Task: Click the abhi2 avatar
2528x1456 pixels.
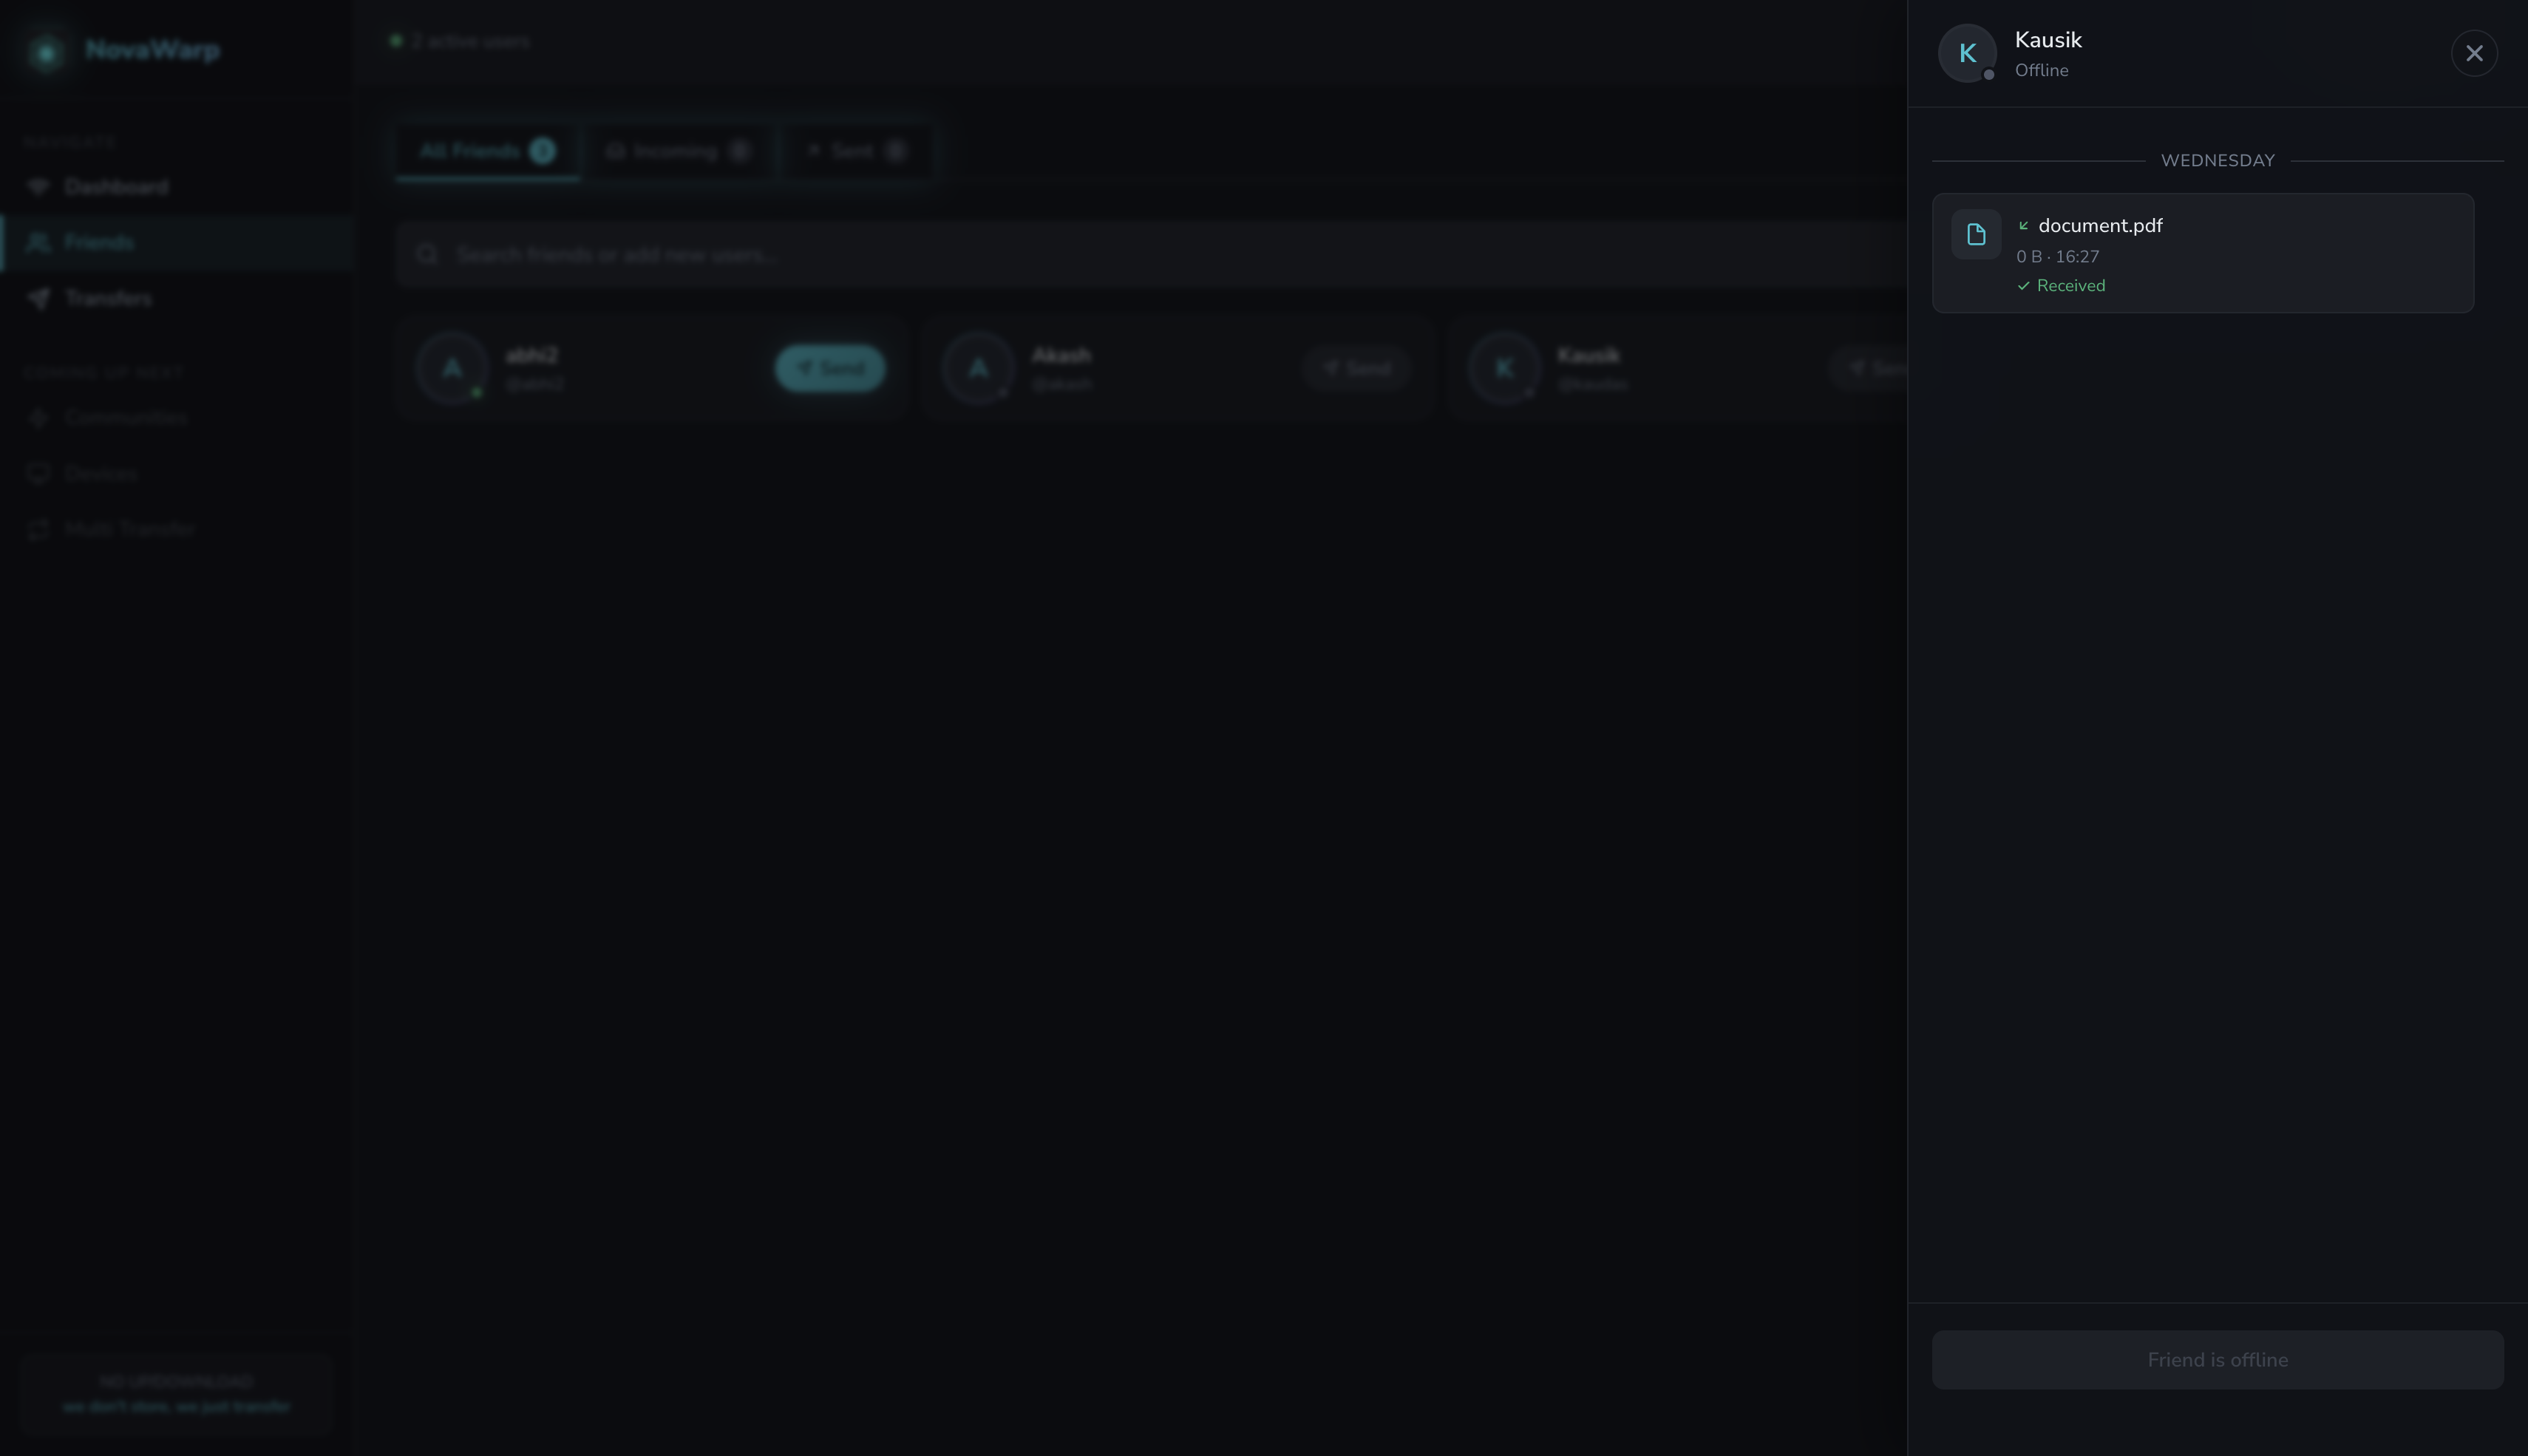Action: pyautogui.click(x=452, y=368)
